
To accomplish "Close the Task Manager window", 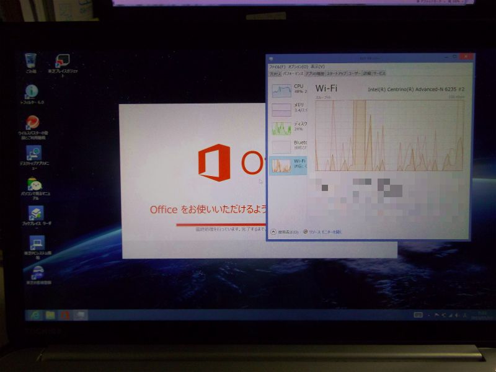I will (466, 56).
